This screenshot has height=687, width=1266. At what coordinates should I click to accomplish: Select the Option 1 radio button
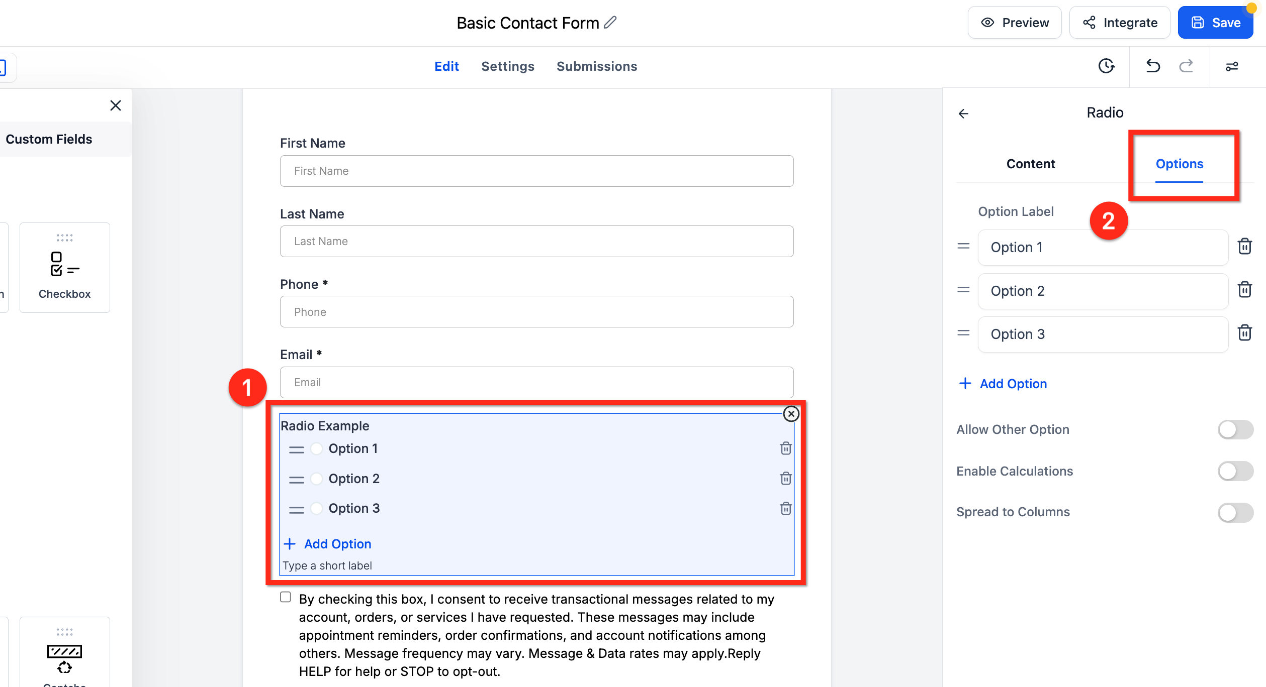click(x=316, y=448)
